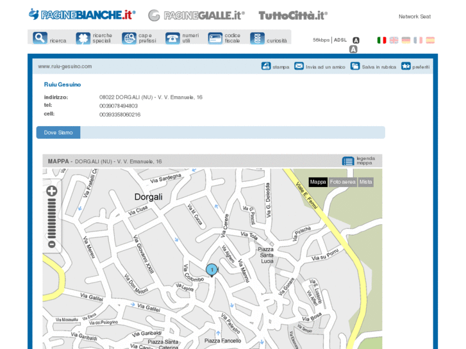Viewport: 466px width, 349px height.
Task: Switch language with the Italian flag
Action: [381, 40]
